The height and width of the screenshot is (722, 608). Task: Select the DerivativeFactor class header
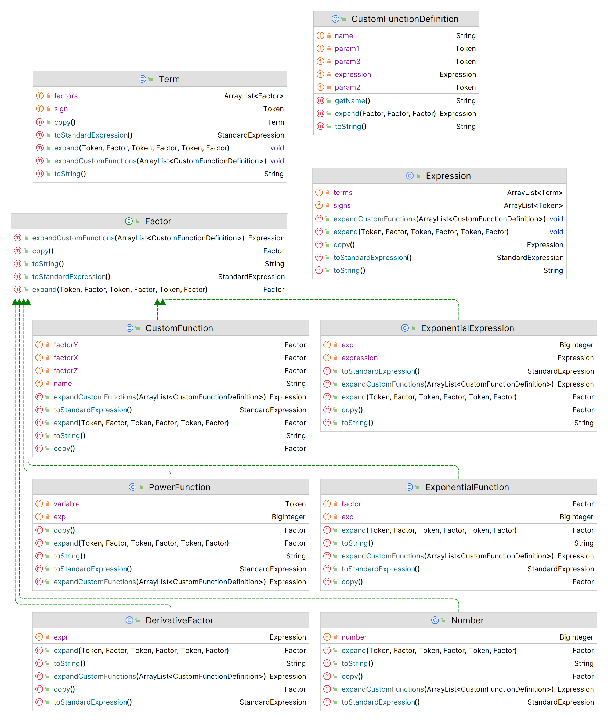point(179,620)
